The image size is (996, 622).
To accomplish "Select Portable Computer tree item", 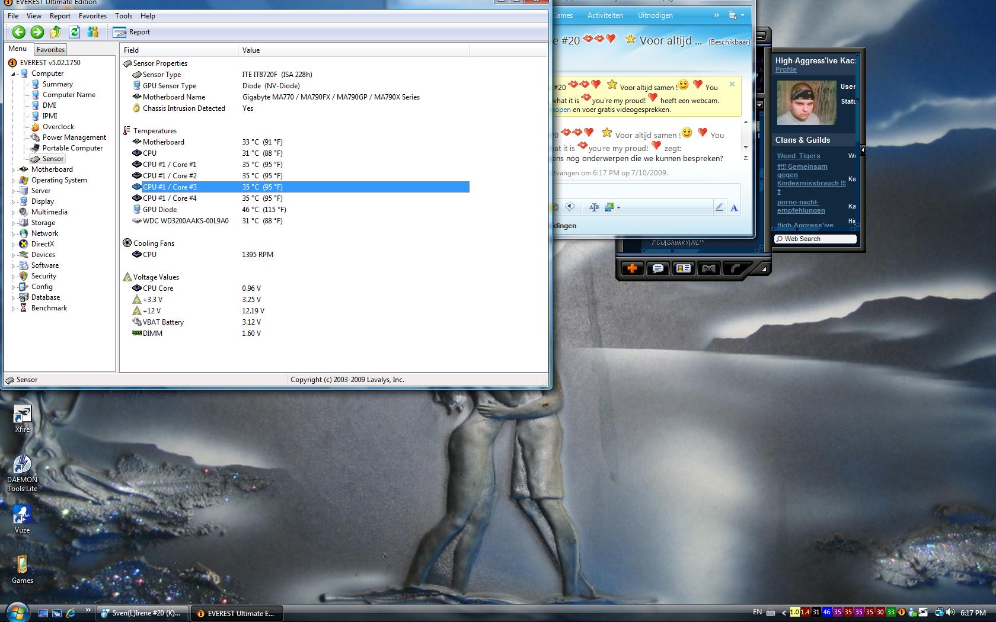I will point(72,148).
